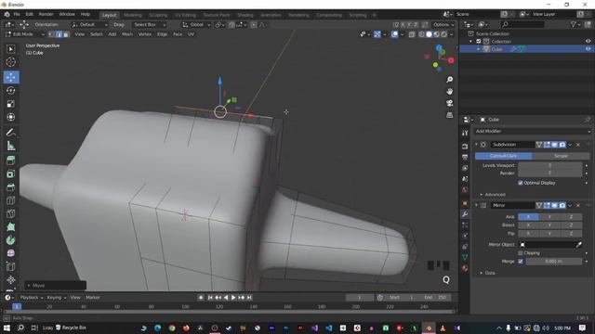Viewport: 595px width, 334px height.
Task: Adjust the Levels Viewport value field
Action: click(549, 165)
